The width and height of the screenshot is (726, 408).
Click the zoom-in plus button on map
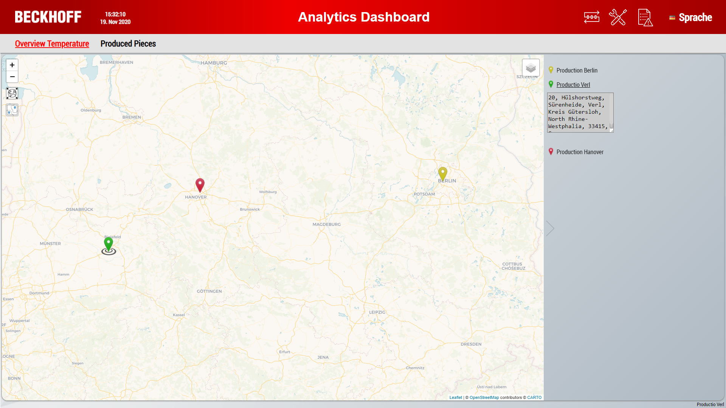pos(12,65)
